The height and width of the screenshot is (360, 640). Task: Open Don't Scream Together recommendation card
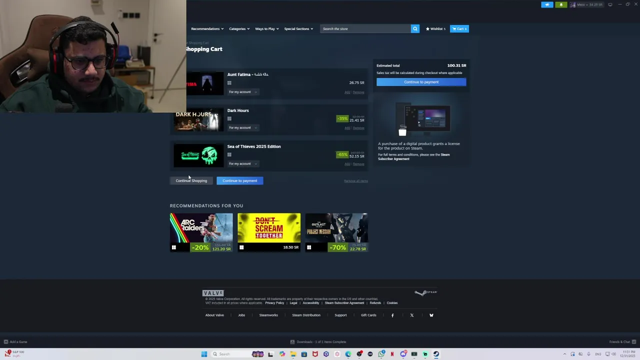point(269,232)
